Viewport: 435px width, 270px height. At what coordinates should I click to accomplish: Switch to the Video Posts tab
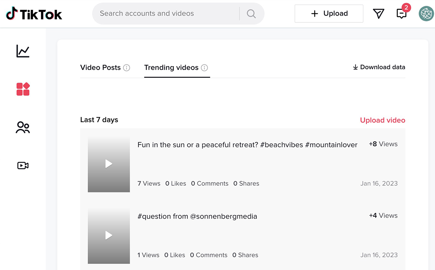(100, 68)
